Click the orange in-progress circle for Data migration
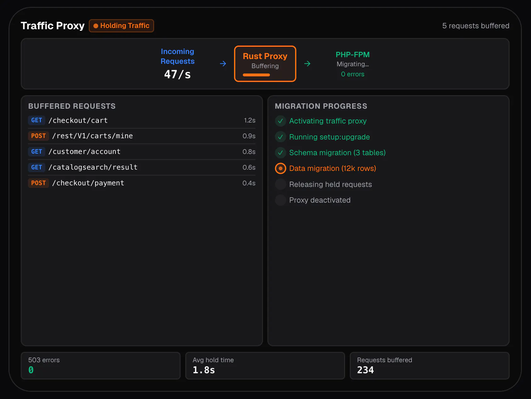This screenshot has height=399, width=531. (x=281, y=168)
